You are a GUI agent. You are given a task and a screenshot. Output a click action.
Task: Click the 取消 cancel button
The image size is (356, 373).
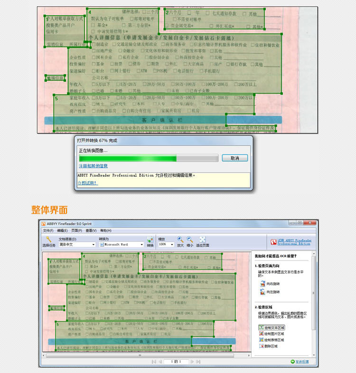[x=234, y=158]
